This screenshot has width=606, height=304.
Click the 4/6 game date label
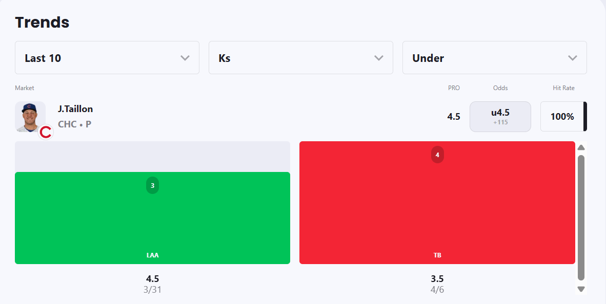click(437, 290)
